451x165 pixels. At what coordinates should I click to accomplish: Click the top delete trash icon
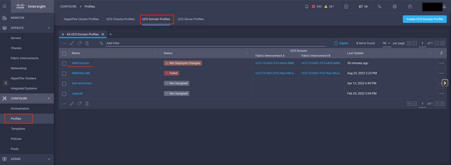pyautogui.click(x=87, y=43)
